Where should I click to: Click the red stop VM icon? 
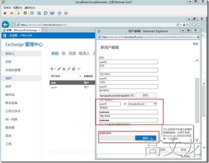point(5,13)
